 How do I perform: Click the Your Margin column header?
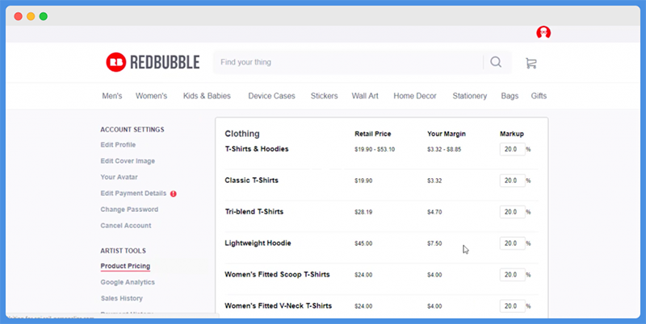point(447,134)
